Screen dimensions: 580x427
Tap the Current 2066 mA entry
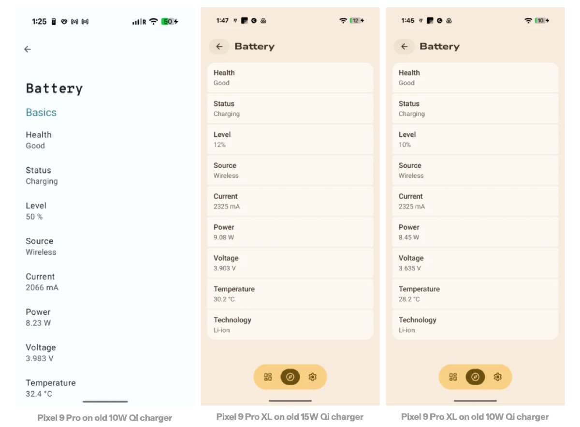[42, 282]
